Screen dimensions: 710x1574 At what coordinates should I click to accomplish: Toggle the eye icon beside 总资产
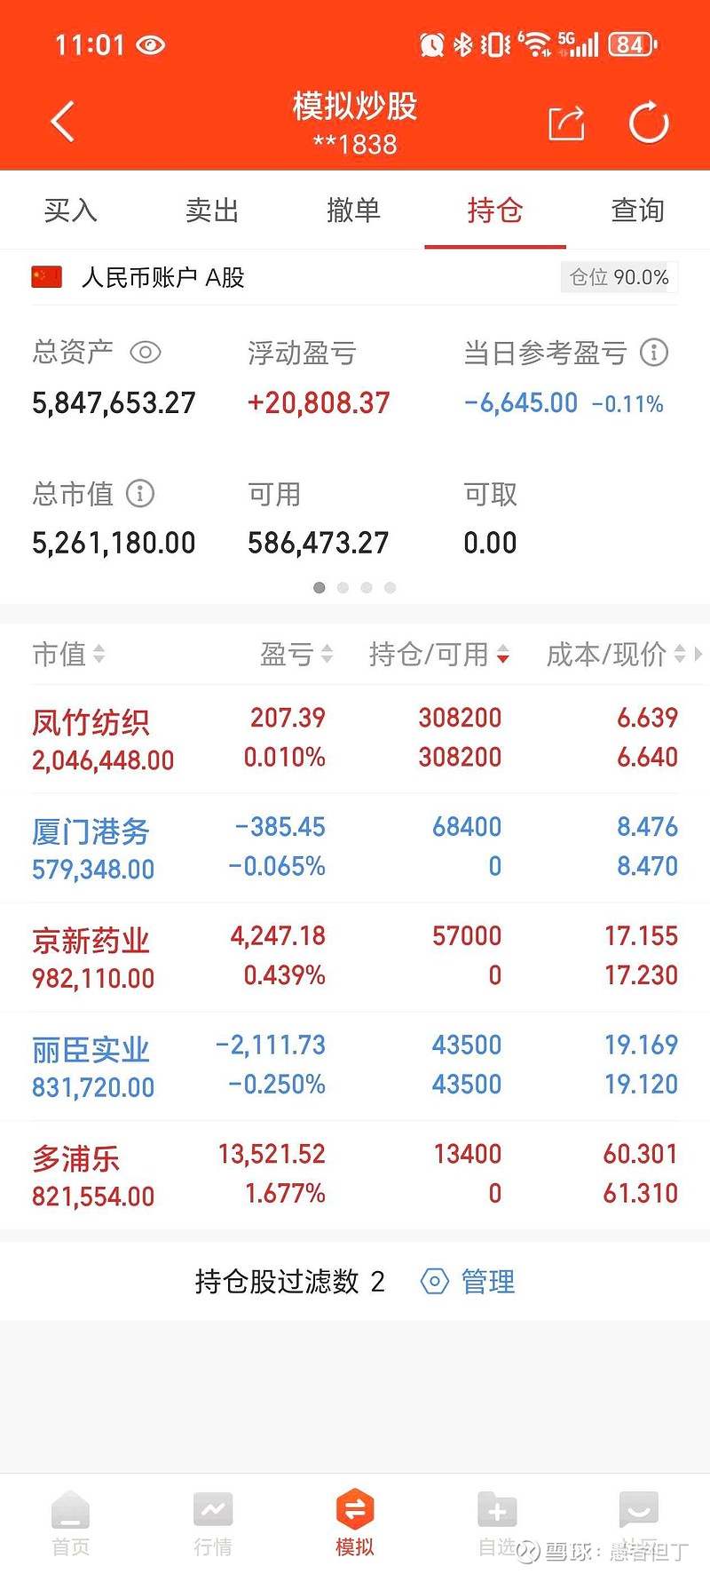coord(146,353)
